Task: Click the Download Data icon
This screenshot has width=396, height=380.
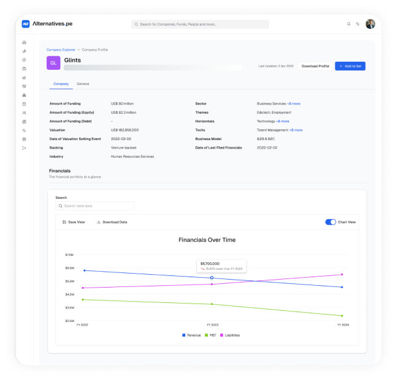Action: 99,222
